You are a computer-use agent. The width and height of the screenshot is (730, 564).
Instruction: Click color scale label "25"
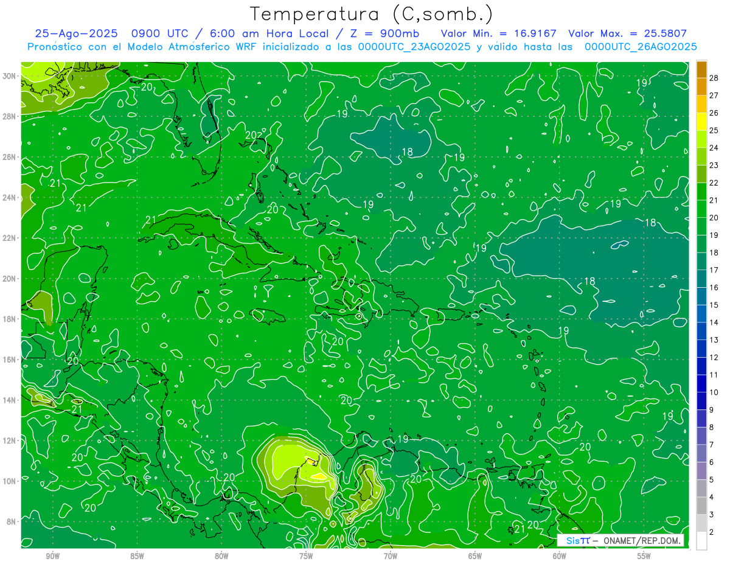click(714, 130)
